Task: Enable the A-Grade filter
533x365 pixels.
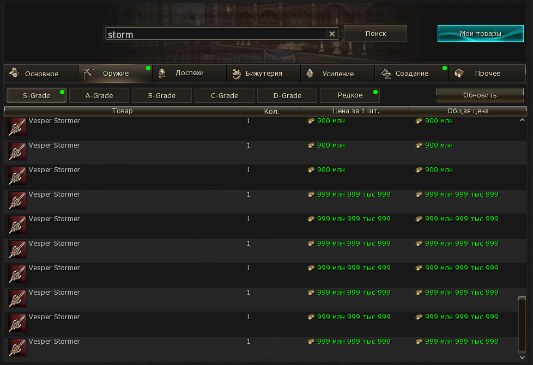Action: 99,95
